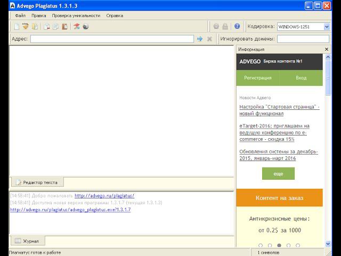Image resolution: width=341 pixels, height=256 pixels.
Task: Click the Copy toolbar icon
Action: point(55,27)
